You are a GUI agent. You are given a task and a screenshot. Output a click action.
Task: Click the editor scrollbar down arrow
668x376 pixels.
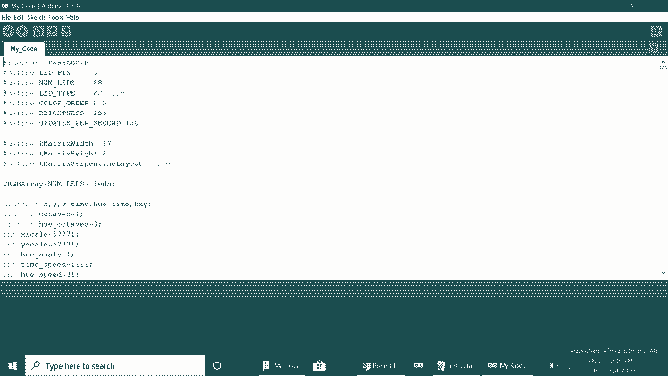pyautogui.click(x=664, y=274)
